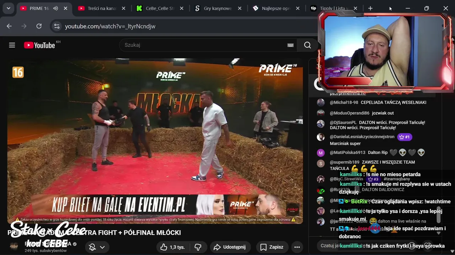Click the 16 age rating badge on video
455x255 pixels.
(18, 72)
